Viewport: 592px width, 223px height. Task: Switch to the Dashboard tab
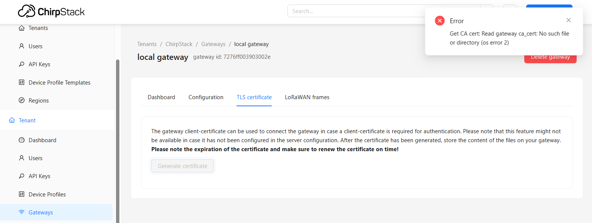click(161, 97)
